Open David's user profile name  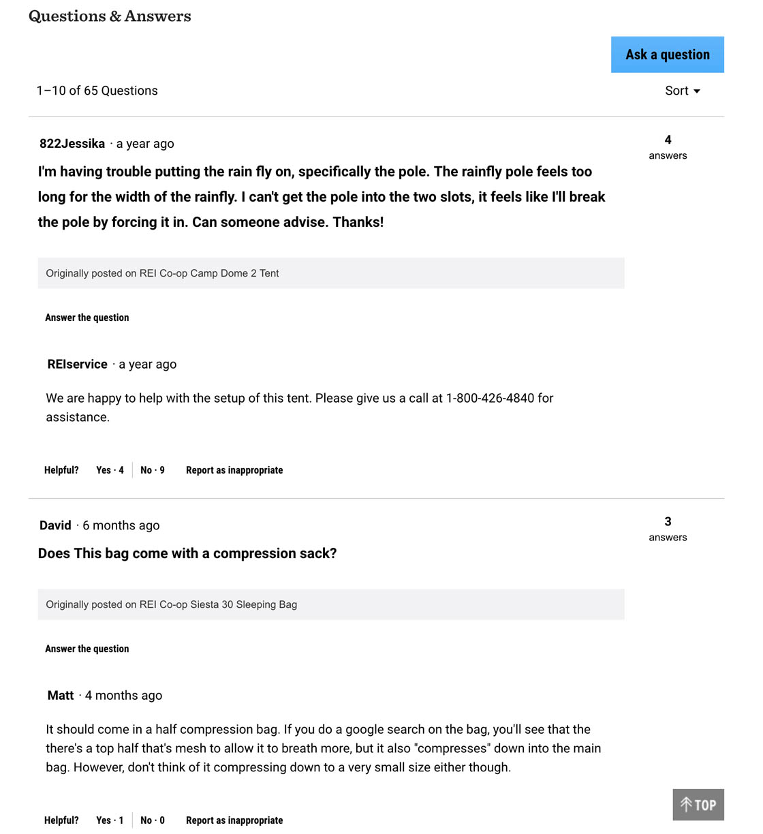[55, 525]
